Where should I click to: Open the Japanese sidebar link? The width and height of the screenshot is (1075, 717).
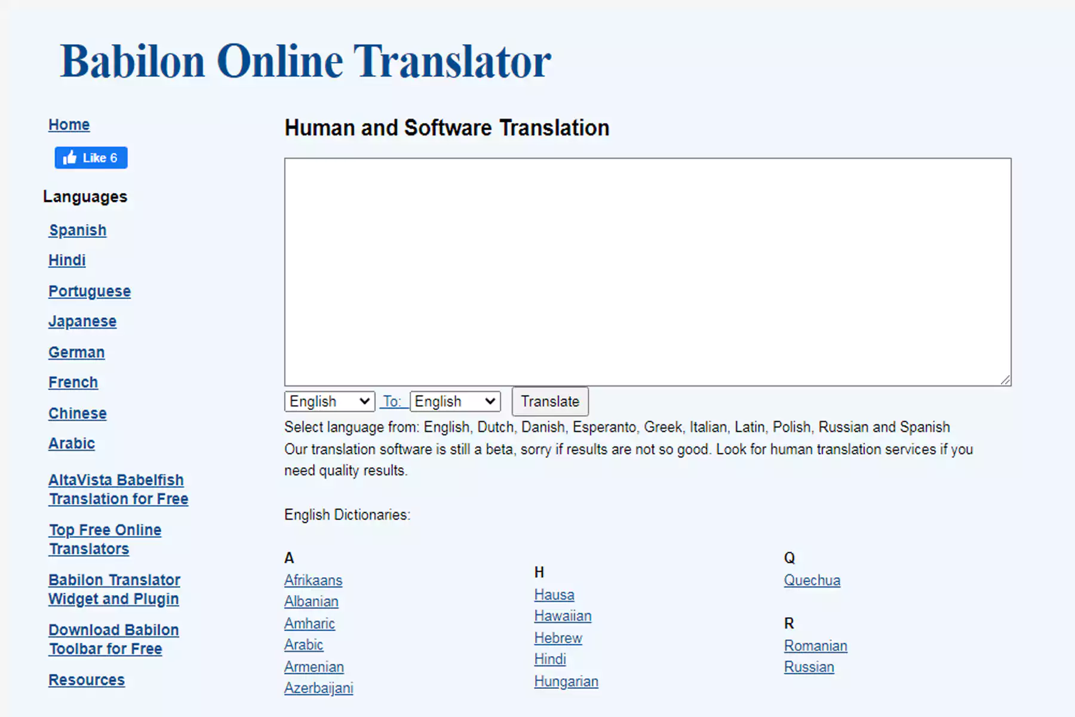coord(82,321)
